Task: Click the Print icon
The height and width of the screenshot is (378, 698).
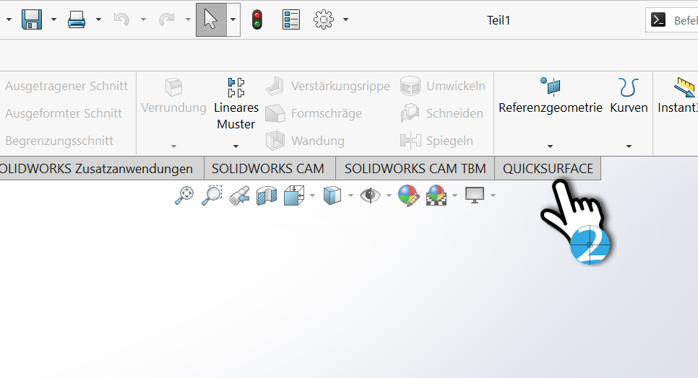Action: [77, 19]
